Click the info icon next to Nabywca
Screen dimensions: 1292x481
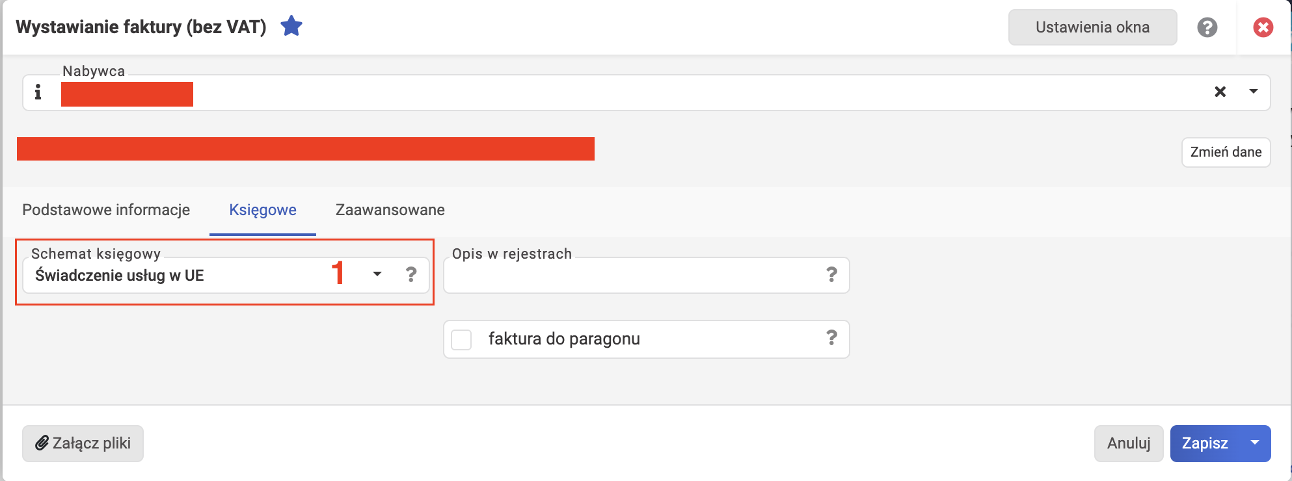[38, 92]
